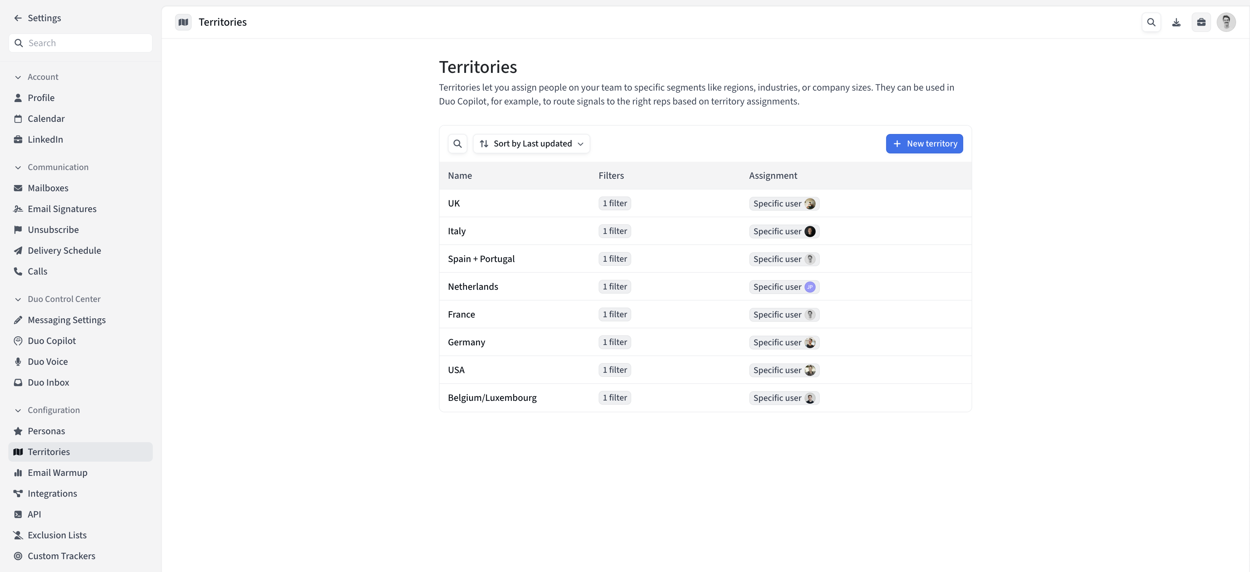Open Sort by Last updated dropdown
This screenshot has height=572, width=1250.
(531, 144)
